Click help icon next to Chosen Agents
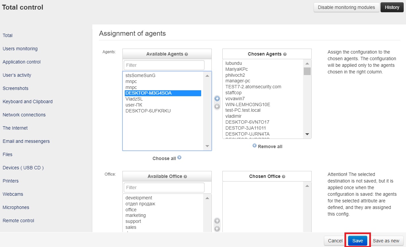 pos(285,54)
